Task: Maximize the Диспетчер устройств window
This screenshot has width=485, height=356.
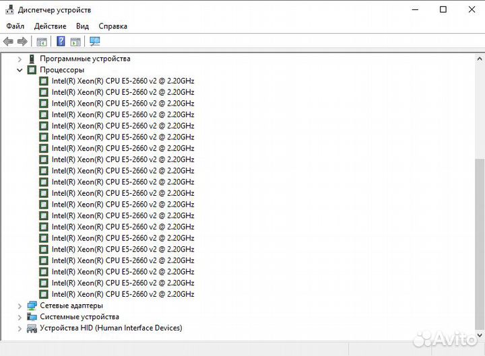Action: [443, 9]
